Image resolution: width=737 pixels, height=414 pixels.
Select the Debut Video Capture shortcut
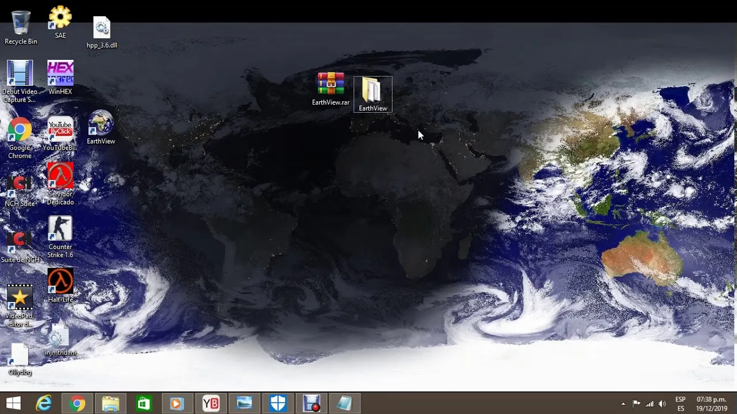coord(20,82)
